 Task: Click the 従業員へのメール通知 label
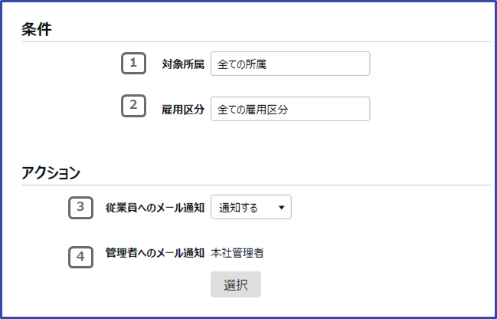click(x=155, y=207)
